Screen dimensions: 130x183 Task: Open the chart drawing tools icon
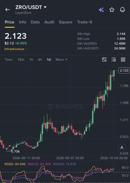pos(104,60)
